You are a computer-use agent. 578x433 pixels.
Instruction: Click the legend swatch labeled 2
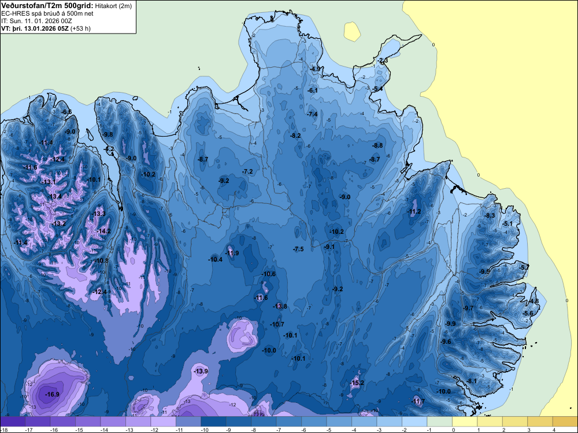pos(515,421)
